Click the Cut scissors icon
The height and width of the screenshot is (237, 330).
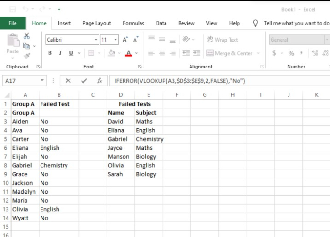[x=26, y=36]
